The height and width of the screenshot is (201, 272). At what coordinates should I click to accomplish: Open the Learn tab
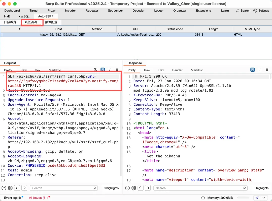[225, 11]
